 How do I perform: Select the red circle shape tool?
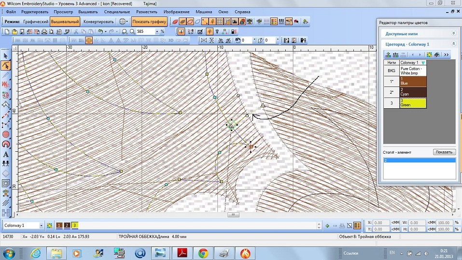[x=6, y=134]
